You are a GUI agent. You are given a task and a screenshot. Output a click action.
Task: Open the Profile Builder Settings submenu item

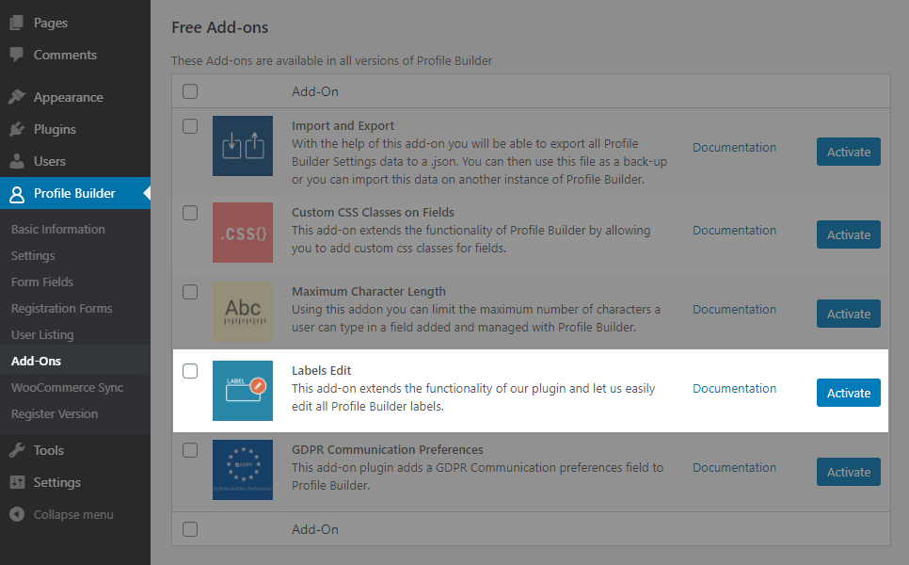tap(33, 256)
